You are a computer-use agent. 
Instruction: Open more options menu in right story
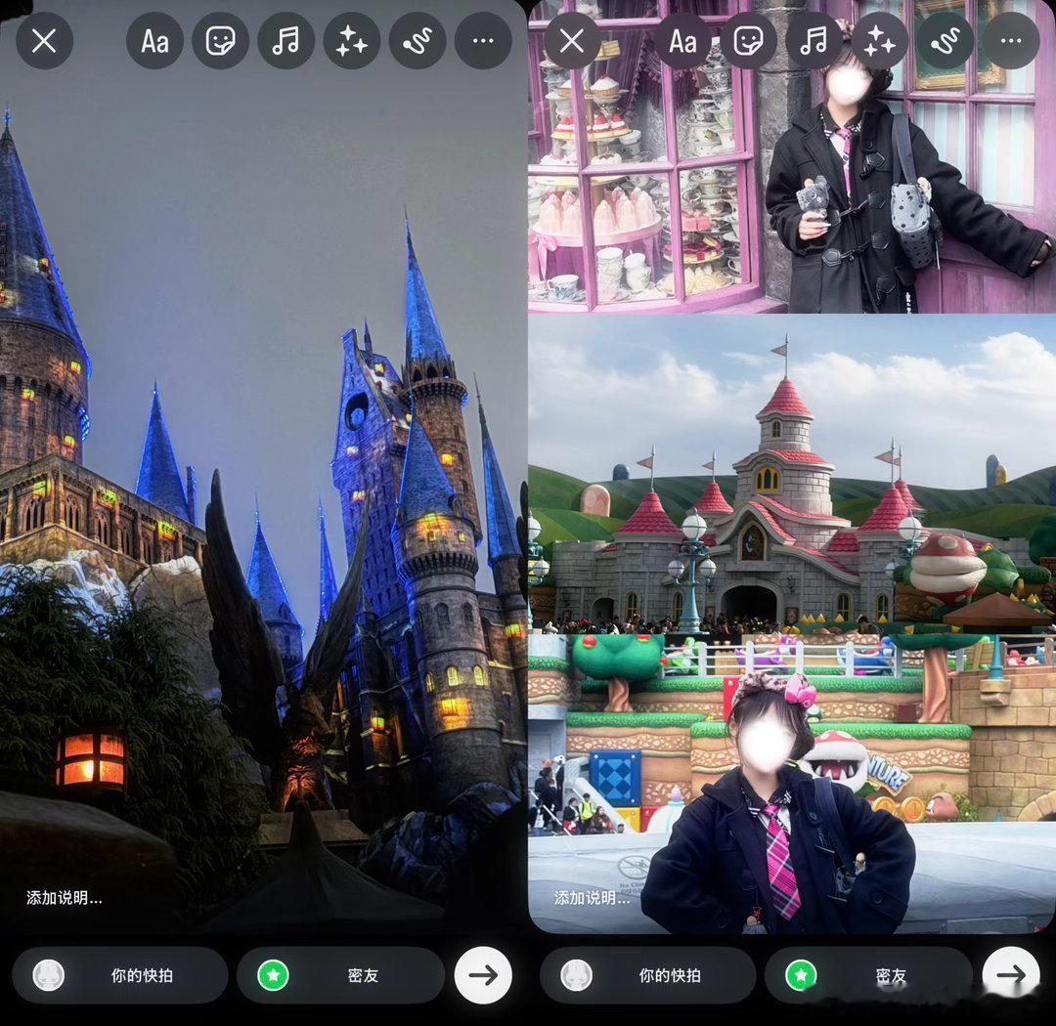pos(1011,41)
